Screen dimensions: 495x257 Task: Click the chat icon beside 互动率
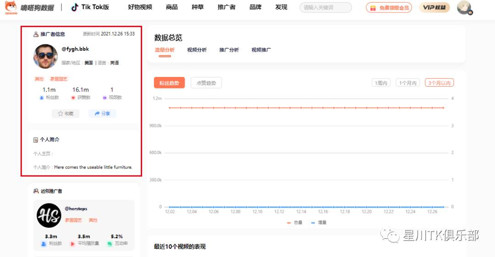click(x=110, y=244)
